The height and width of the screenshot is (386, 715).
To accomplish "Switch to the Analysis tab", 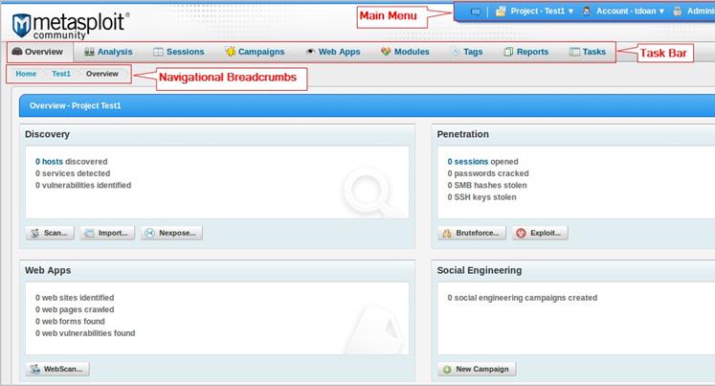I will click(x=108, y=52).
